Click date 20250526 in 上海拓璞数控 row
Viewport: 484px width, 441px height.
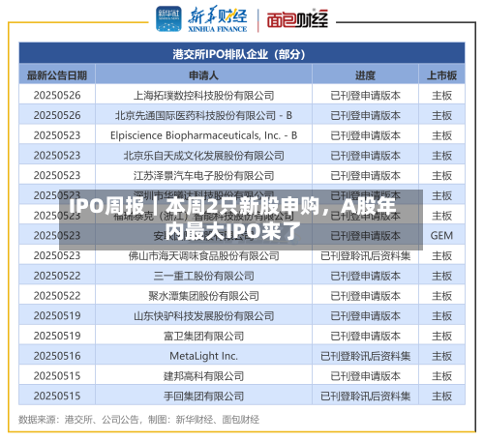(x=57, y=96)
